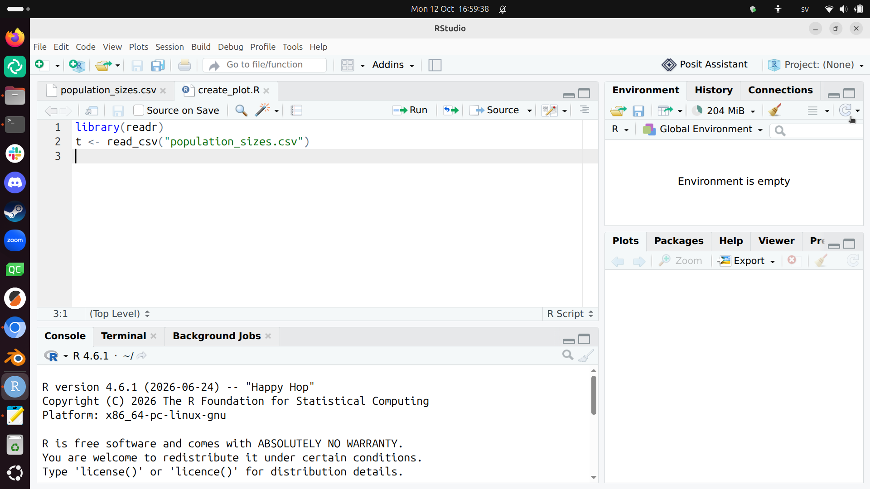
Task: Open the 204 MiB memory usage dropdown
Action: point(724,110)
